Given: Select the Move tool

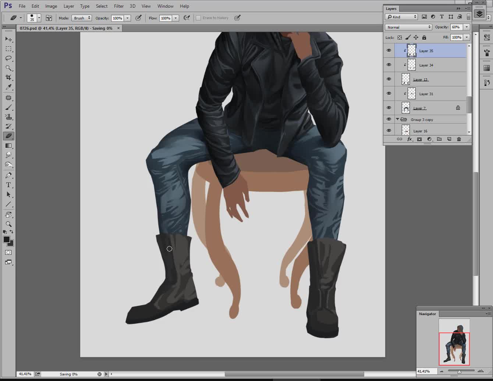Looking at the screenshot, I should click(x=8, y=39).
